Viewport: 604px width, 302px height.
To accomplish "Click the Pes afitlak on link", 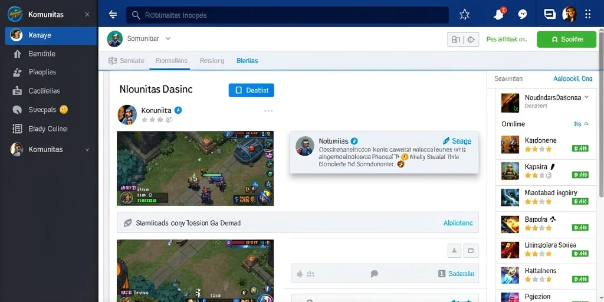I will [x=506, y=40].
